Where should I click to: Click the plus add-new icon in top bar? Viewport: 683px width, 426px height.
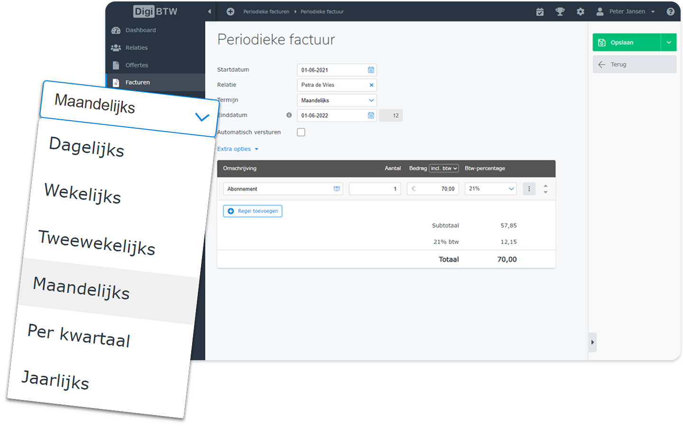(x=231, y=12)
